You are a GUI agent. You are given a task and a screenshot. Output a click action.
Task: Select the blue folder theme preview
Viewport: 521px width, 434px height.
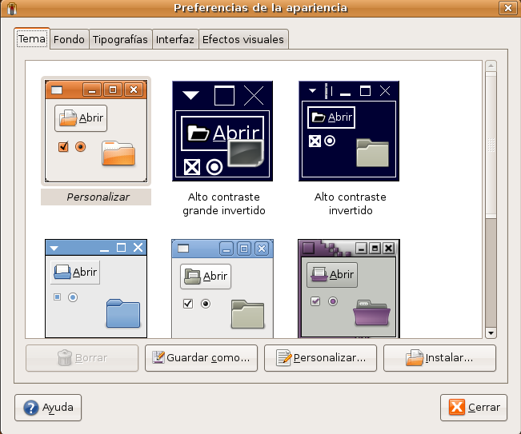click(x=96, y=288)
